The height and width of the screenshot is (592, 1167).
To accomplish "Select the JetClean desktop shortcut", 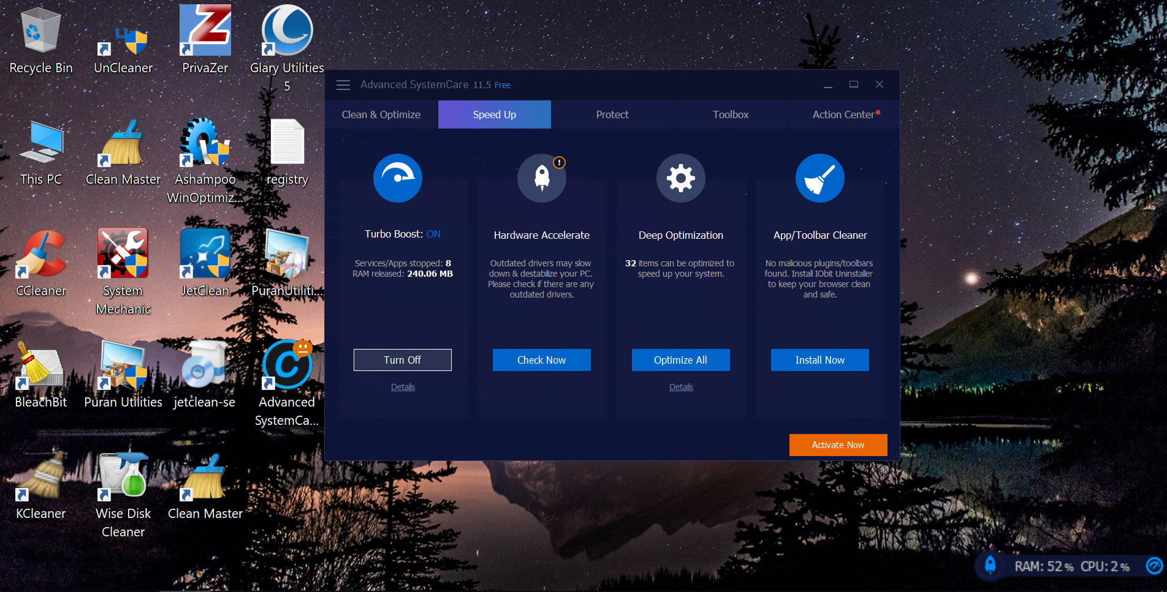I will click(205, 264).
